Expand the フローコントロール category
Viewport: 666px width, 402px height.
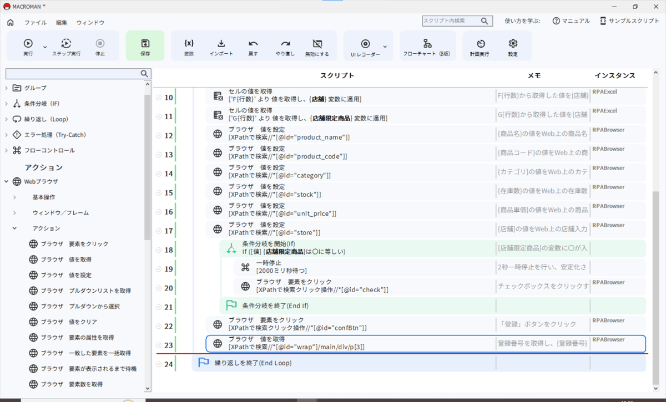[7, 150]
